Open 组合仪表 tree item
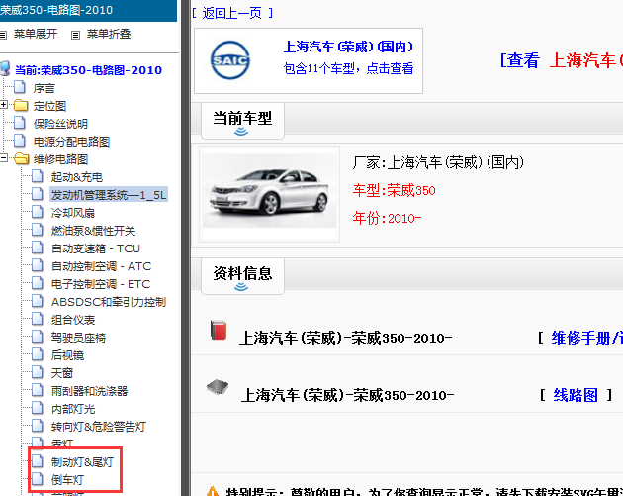 tap(73, 320)
